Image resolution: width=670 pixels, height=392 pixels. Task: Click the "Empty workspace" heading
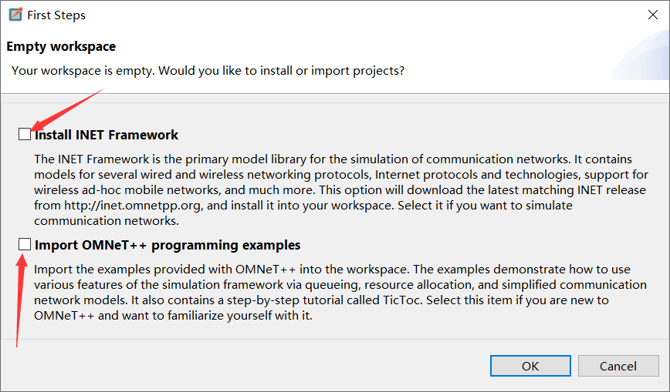click(61, 46)
